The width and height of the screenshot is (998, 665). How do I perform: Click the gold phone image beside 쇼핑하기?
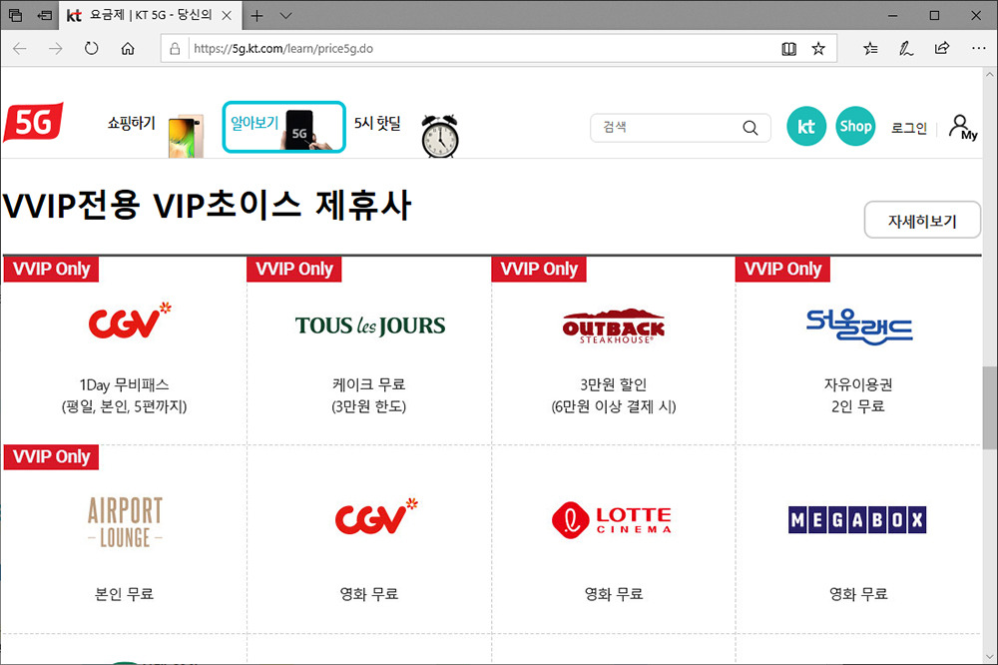tap(186, 136)
